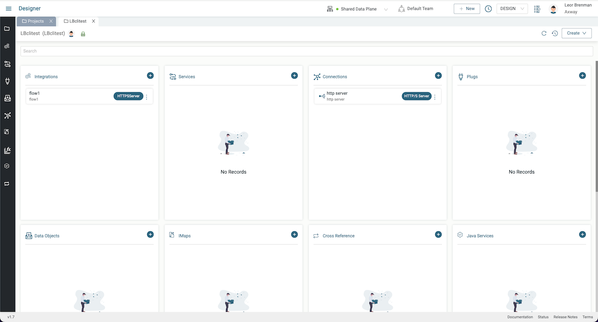The image size is (598, 322).
Task: Open Integrations from the left sidebar
Action: tap(7, 46)
